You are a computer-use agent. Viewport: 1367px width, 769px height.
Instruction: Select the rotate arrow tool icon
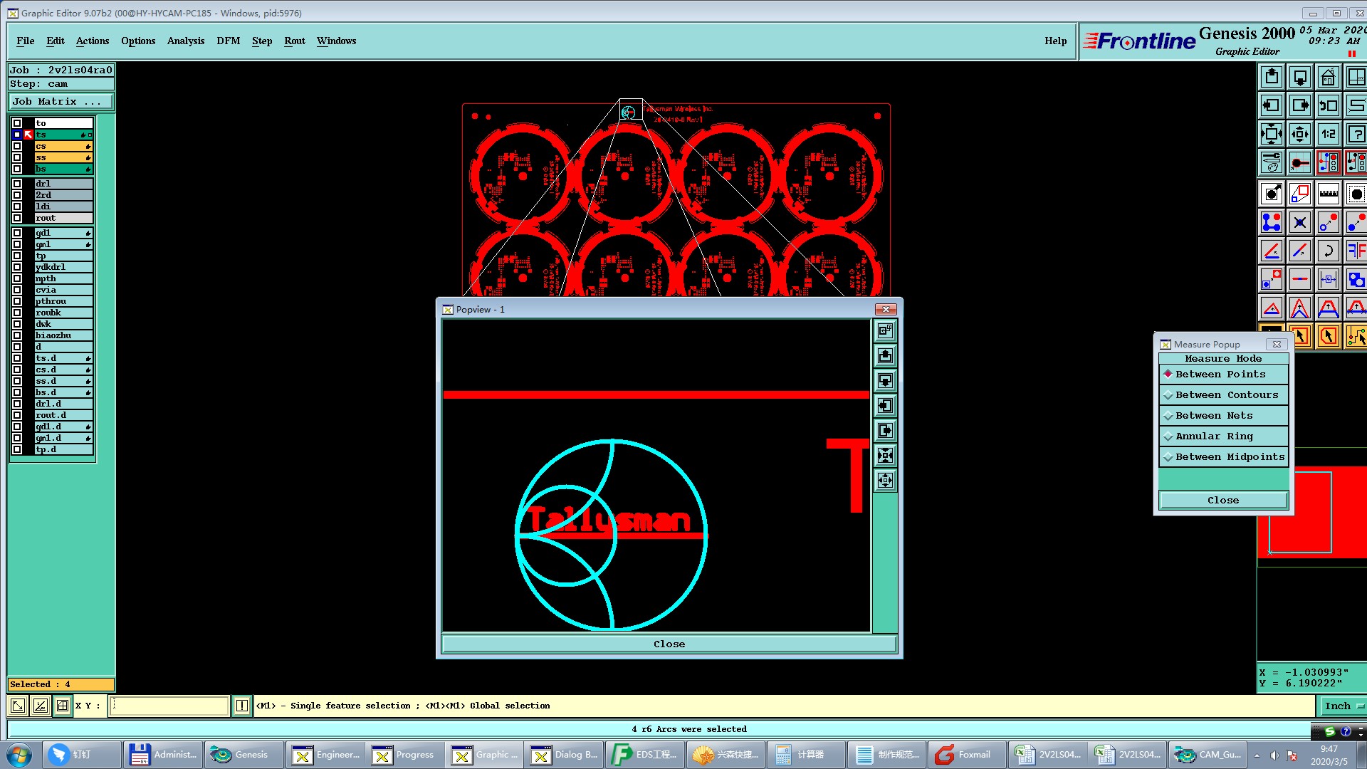pyautogui.click(x=1328, y=251)
